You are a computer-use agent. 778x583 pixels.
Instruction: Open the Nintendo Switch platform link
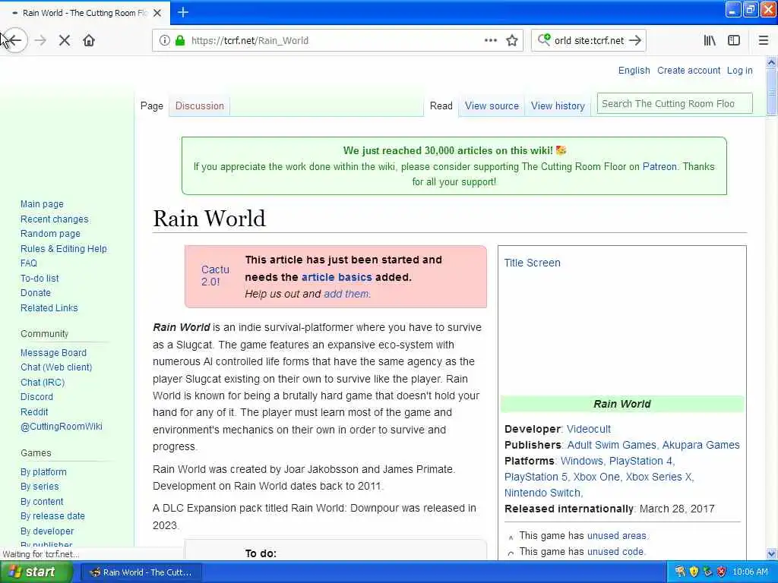[x=542, y=493]
